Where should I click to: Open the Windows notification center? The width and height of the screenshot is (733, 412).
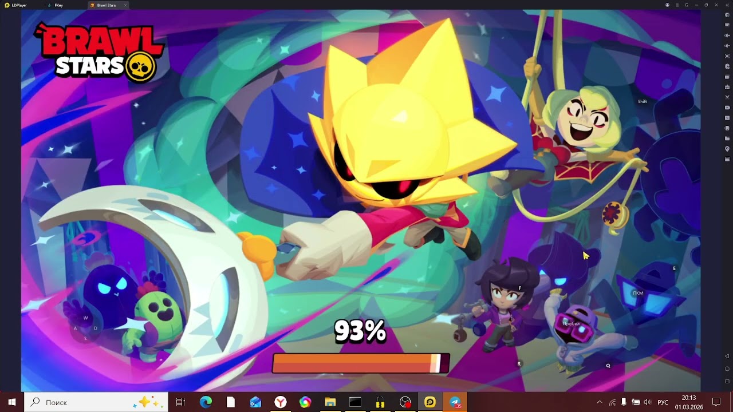(x=716, y=402)
